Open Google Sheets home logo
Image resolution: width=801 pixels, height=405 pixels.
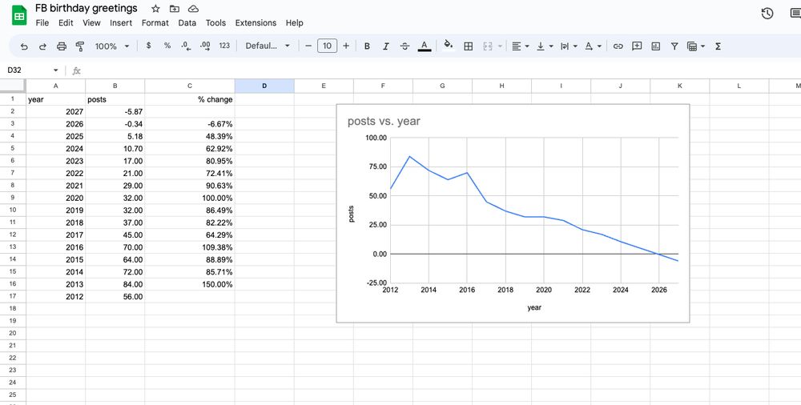pos(19,15)
